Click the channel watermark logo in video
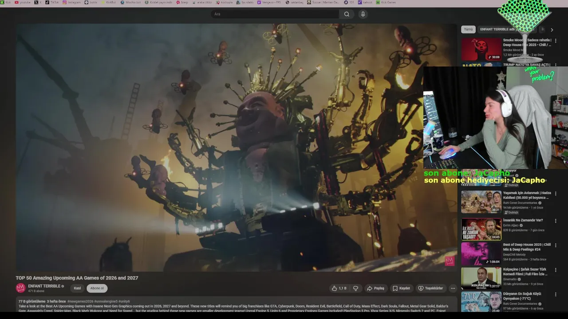Screen dimensions: 568x319 pyautogui.click(x=450, y=261)
